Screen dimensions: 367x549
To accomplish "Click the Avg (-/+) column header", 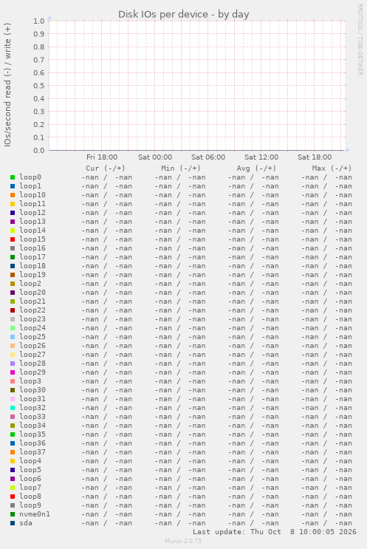I will (256, 168).
